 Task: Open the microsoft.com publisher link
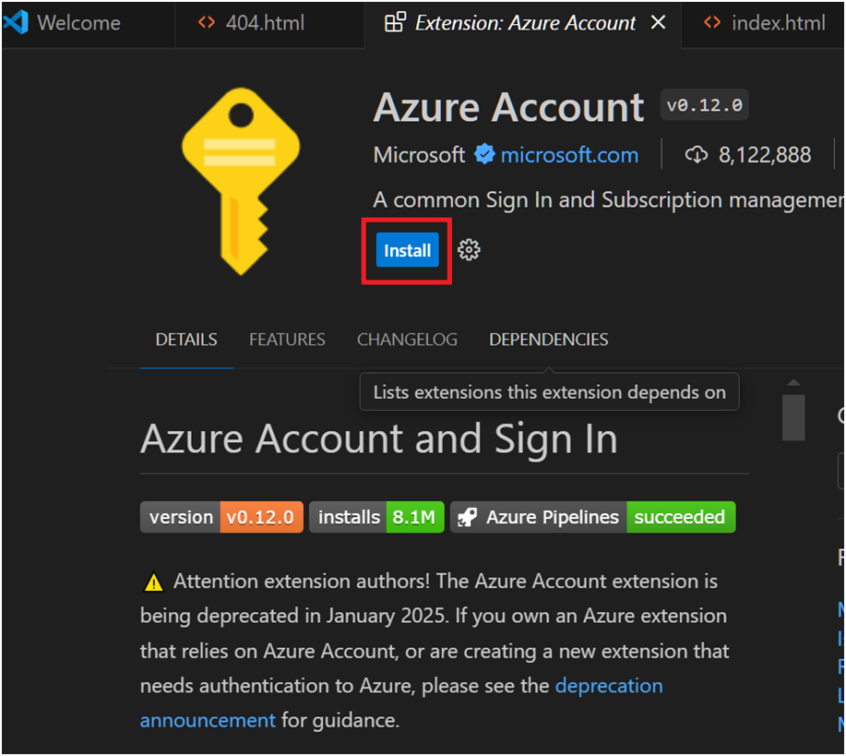(569, 155)
